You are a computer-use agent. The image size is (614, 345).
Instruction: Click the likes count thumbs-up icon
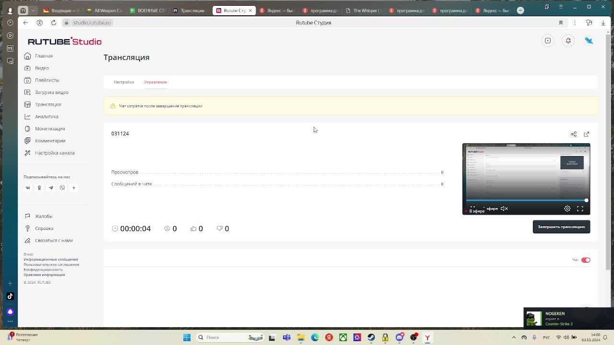193,229
